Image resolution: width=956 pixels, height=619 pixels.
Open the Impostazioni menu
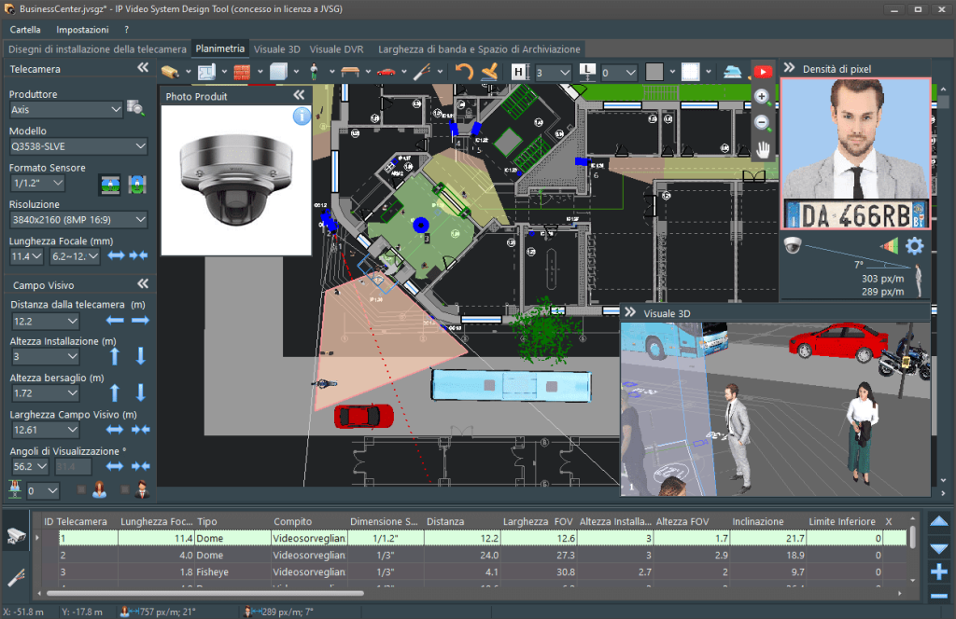[82, 30]
